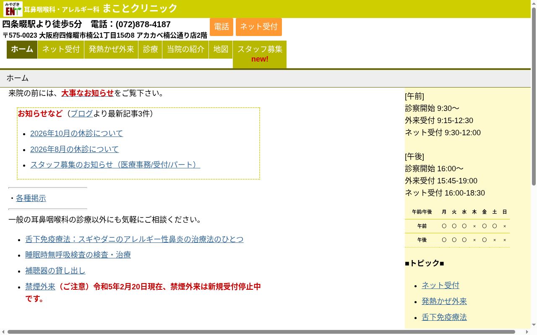Click the vertical scrollbar thumb
This screenshot has width=537, height=335.
534,96
